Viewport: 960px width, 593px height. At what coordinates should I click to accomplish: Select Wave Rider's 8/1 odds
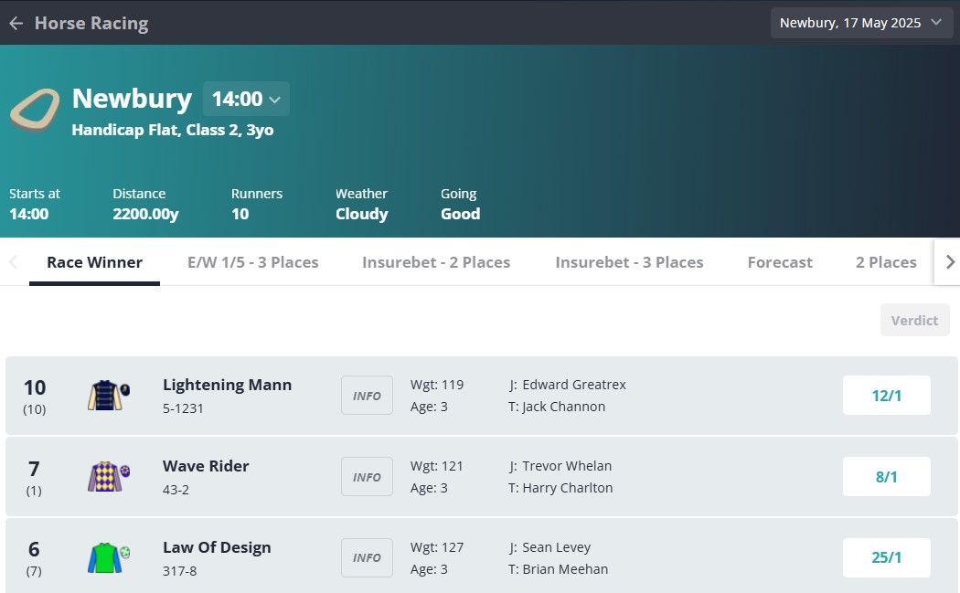pyautogui.click(x=886, y=477)
